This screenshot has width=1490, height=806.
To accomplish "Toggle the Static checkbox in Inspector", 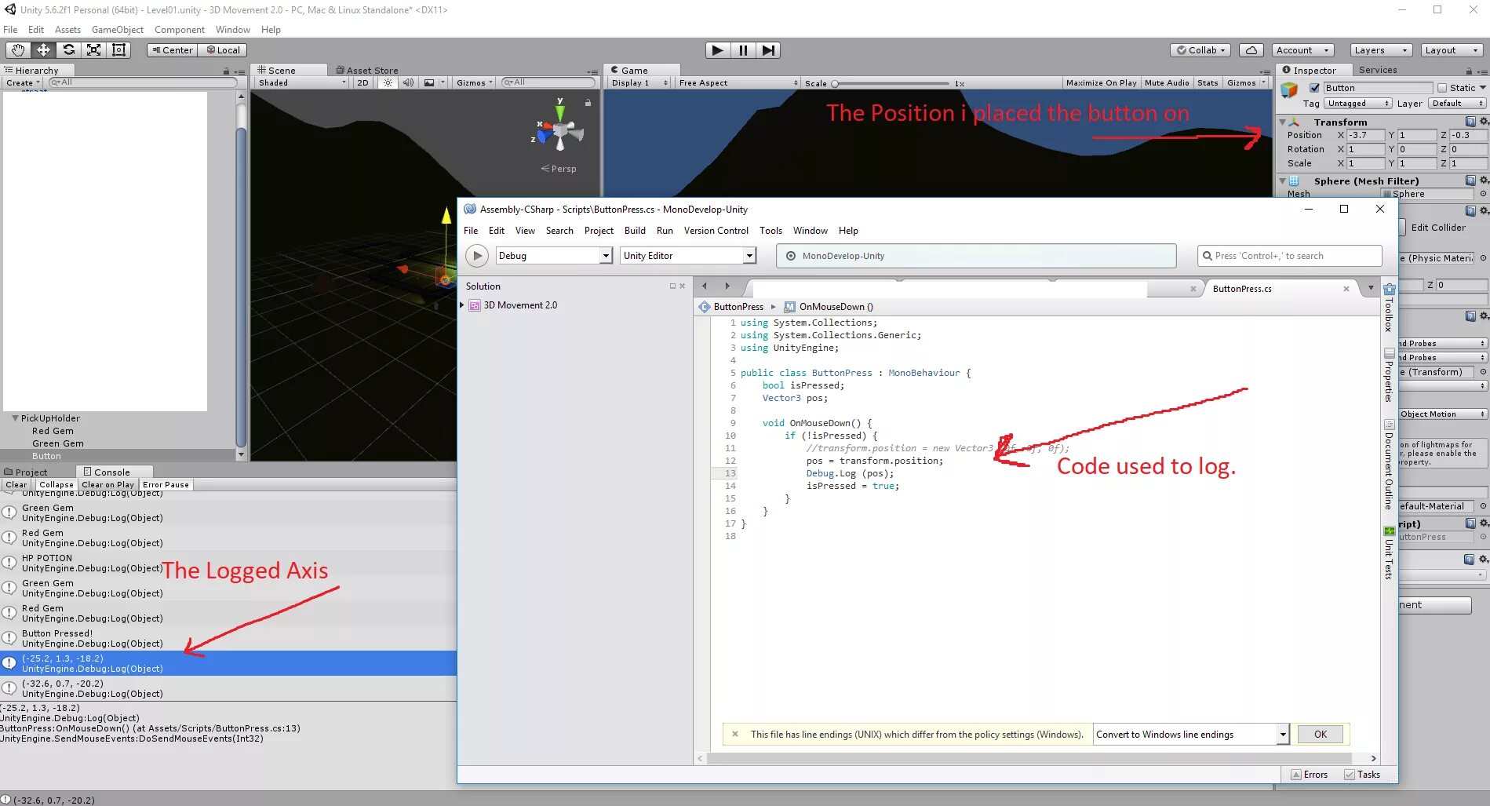I will coord(1442,88).
